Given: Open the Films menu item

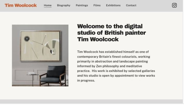Looking at the screenshot, I should tap(97, 5).
